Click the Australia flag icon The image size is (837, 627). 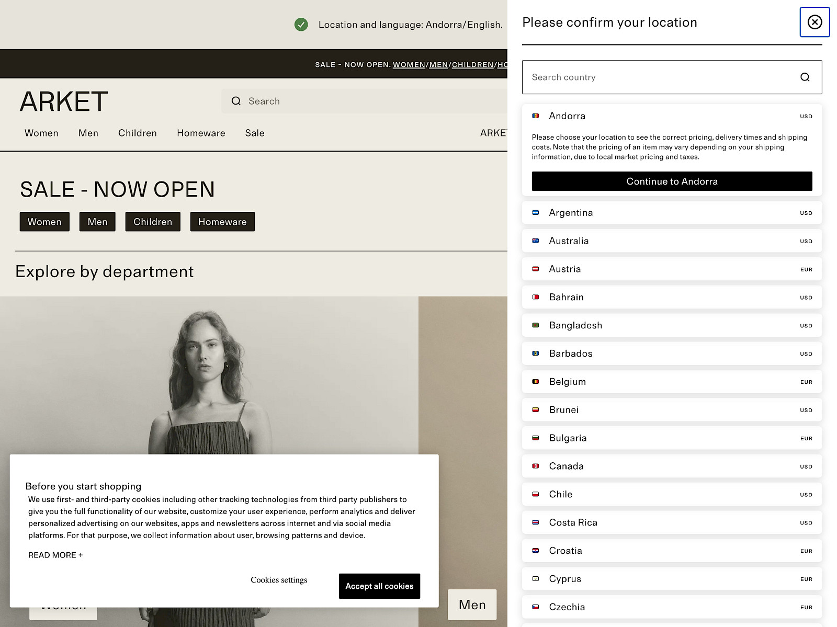pos(535,241)
